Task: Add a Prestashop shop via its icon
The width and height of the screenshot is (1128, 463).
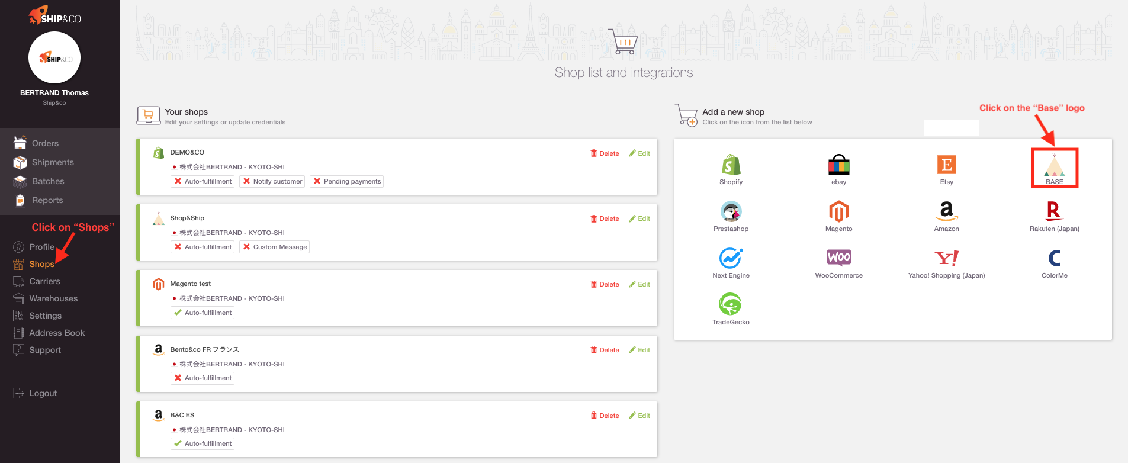Action: tap(731, 211)
